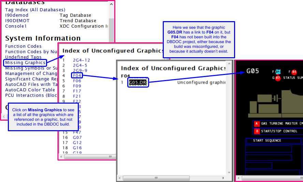Click the red G 07 status circle
The width and height of the screenshot is (303, 182).
pos(278,78)
